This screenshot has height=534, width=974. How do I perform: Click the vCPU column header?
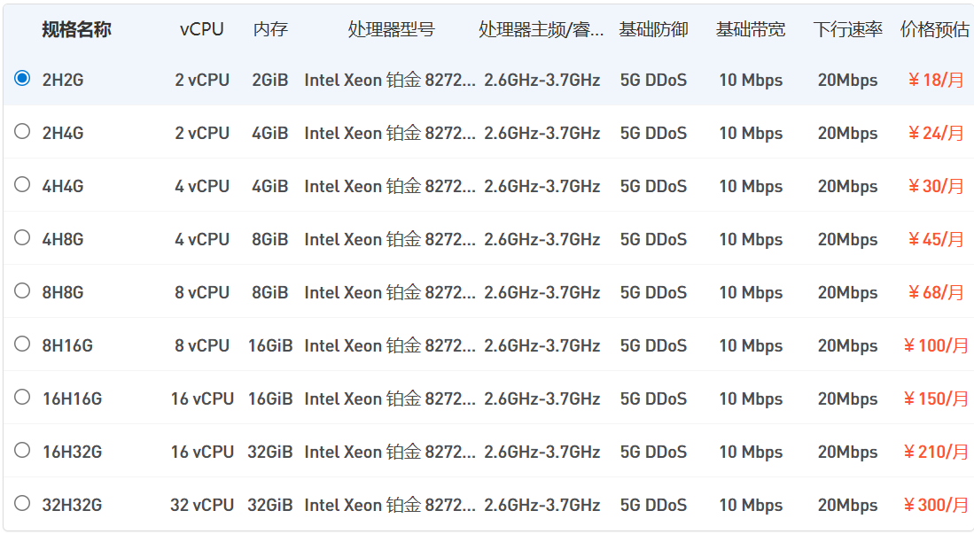pyautogui.click(x=202, y=30)
